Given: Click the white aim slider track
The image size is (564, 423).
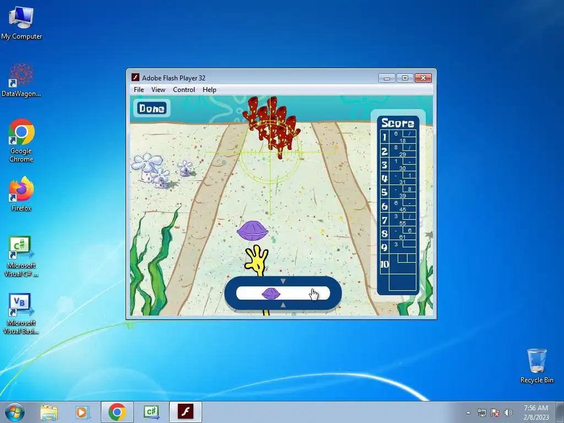Looking at the screenshot, I should [283, 293].
